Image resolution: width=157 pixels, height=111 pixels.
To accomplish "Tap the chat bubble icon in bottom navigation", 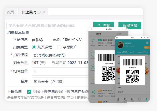I will click(x=139, y=99).
